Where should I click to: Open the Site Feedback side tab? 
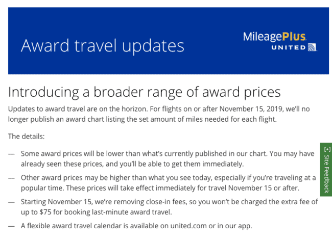tap(326, 169)
